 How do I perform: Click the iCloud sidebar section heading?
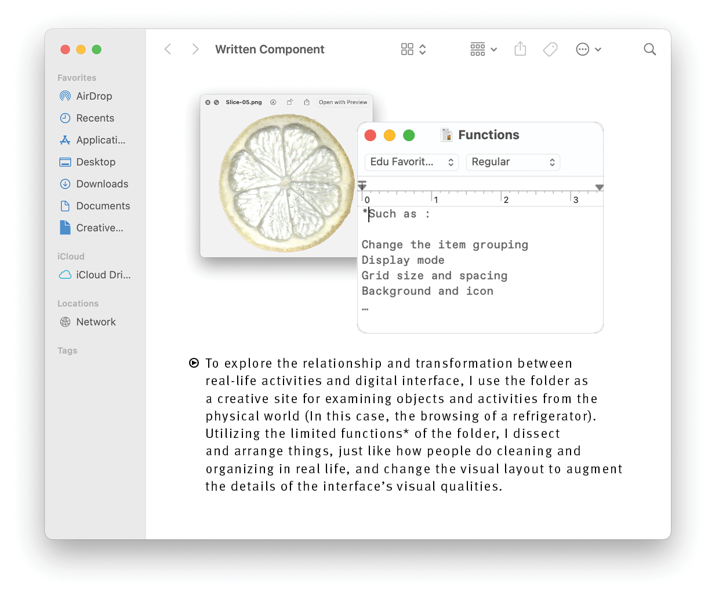pos(71,256)
